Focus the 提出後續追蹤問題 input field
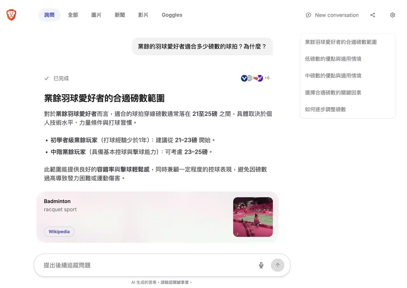 click(x=146, y=265)
